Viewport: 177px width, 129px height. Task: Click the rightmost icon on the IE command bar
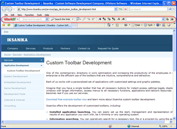pos(169,25)
